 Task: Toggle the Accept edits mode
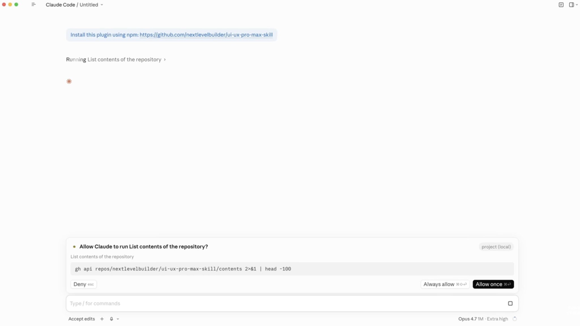click(x=82, y=319)
